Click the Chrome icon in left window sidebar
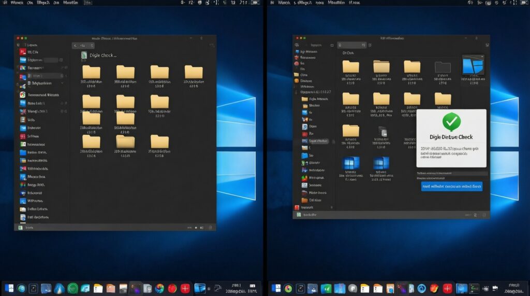The width and height of the screenshot is (530, 296). [23, 95]
